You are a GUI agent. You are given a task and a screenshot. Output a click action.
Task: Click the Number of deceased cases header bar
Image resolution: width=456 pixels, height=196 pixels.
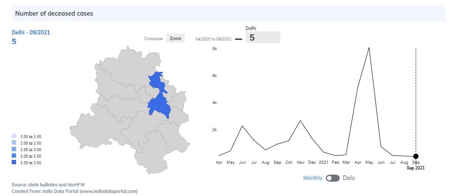pos(228,14)
